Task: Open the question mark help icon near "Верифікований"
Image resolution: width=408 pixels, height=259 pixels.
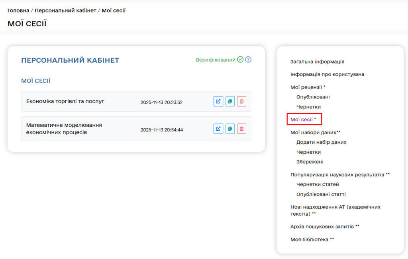Action: pyautogui.click(x=247, y=59)
